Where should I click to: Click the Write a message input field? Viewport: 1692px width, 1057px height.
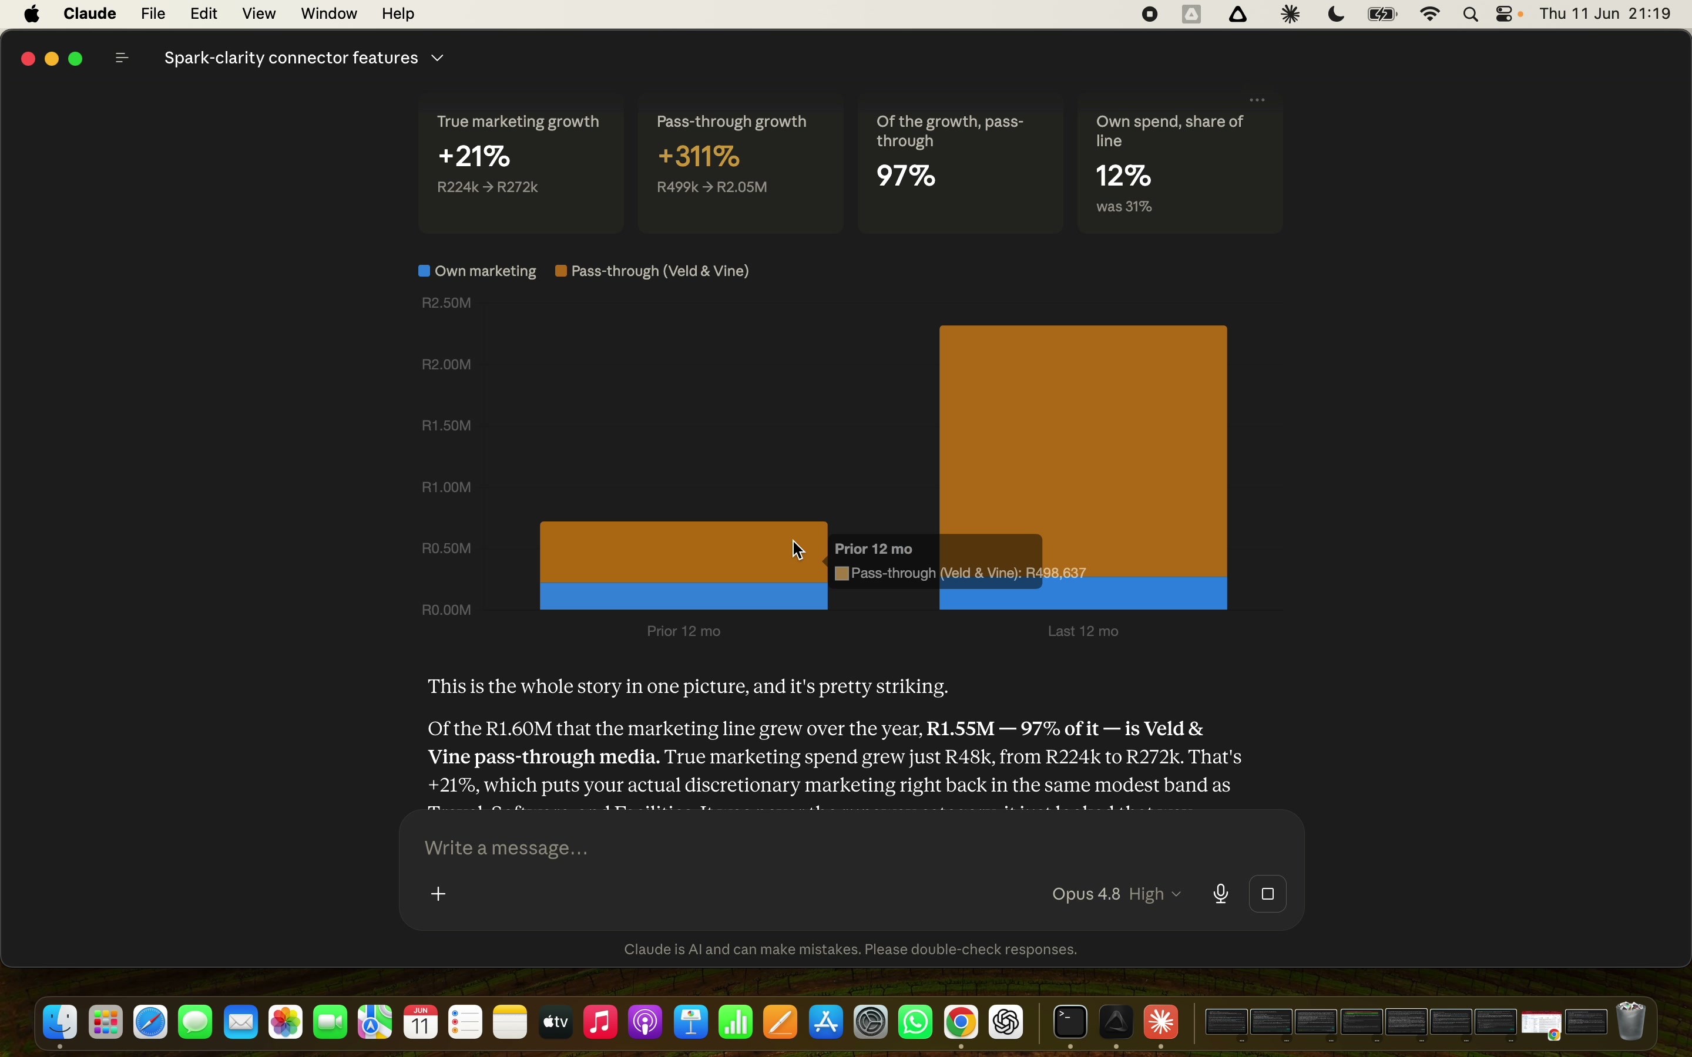(x=852, y=848)
